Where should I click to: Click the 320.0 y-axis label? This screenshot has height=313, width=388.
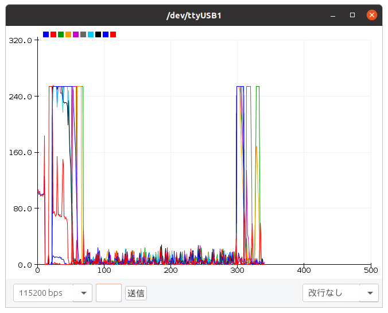(x=20, y=40)
